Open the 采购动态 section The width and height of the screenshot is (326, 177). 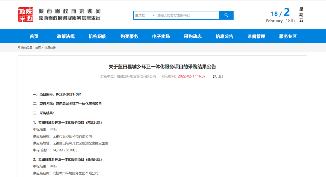click(193, 36)
